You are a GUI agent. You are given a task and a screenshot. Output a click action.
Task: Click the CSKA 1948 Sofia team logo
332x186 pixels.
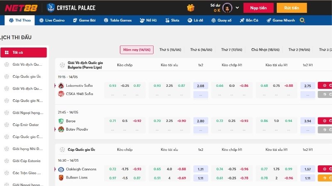pos(61,94)
